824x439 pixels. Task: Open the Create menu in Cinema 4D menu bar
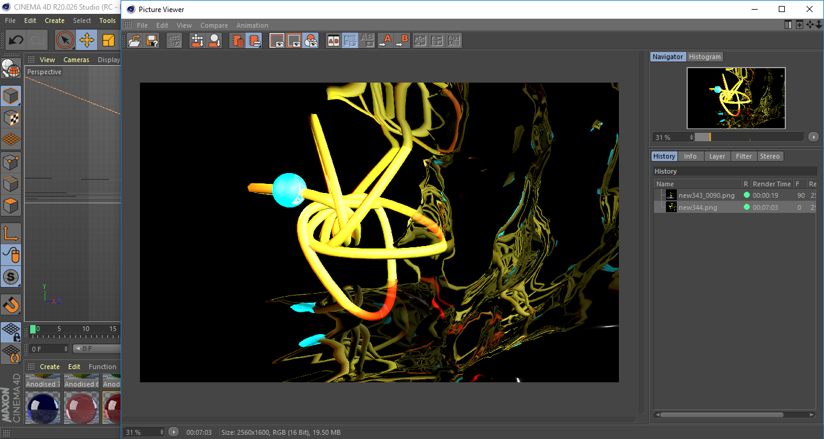pos(54,21)
